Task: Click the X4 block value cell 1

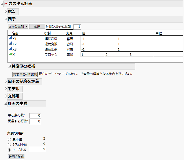Action: [93, 54]
